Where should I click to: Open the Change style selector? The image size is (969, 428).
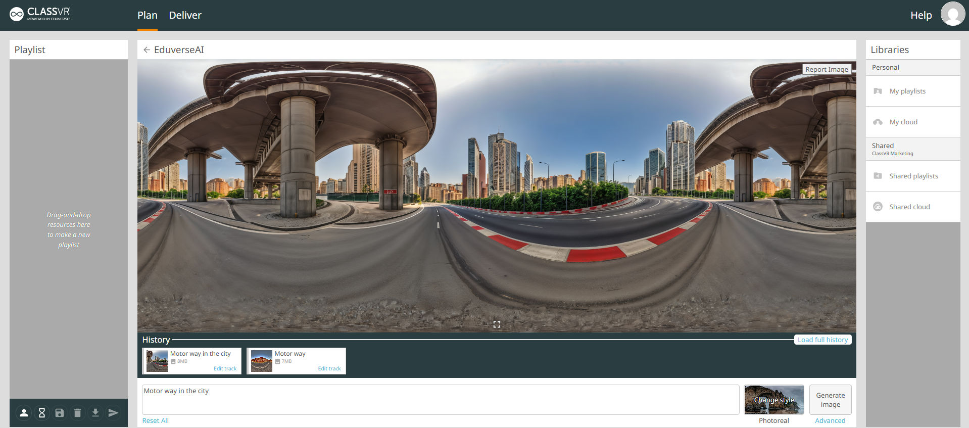coord(774,400)
